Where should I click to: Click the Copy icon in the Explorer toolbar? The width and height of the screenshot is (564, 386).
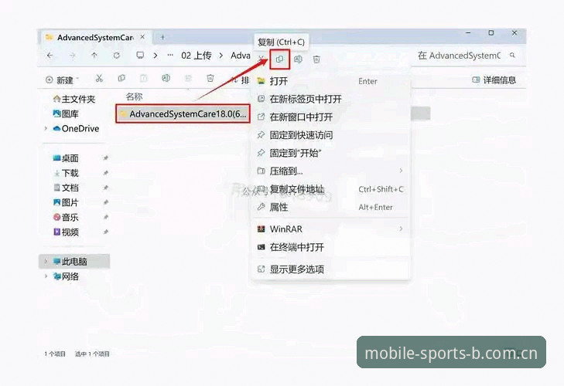[121, 78]
